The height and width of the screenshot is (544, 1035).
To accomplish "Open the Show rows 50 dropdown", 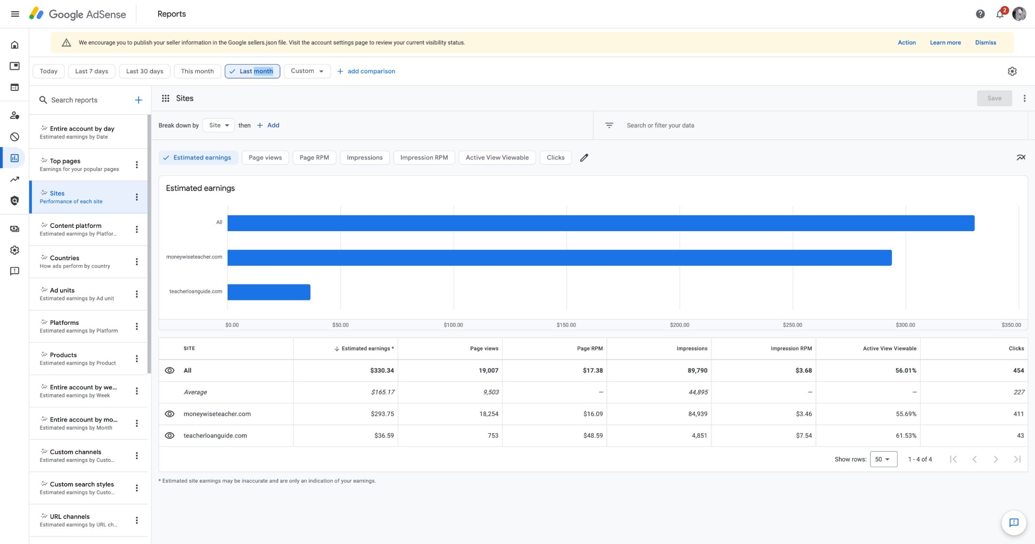I will [883, 459].
